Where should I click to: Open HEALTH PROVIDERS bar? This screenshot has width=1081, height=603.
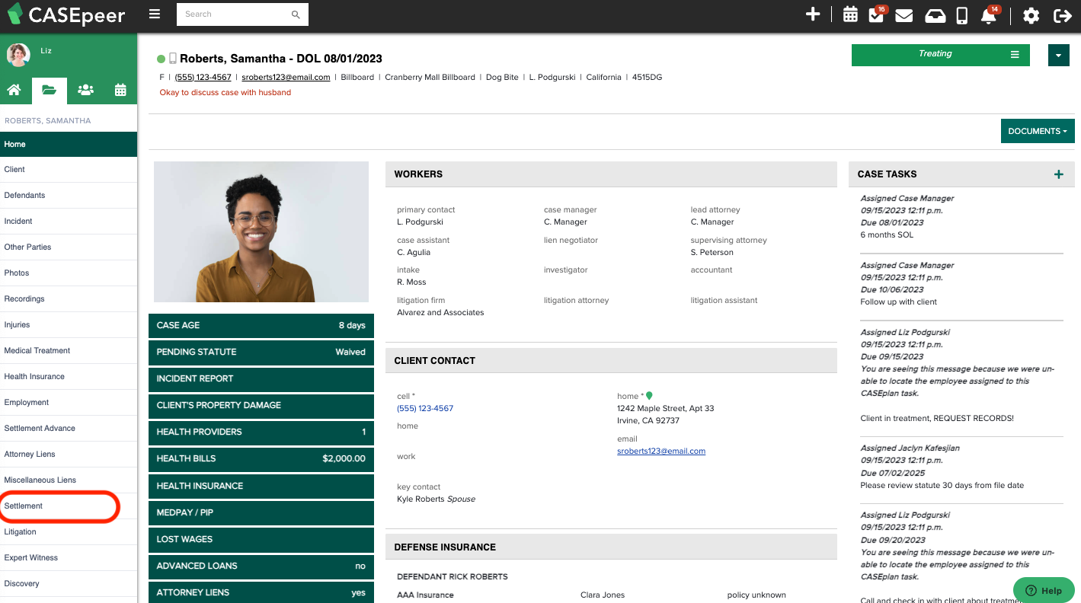pos(261,432)
